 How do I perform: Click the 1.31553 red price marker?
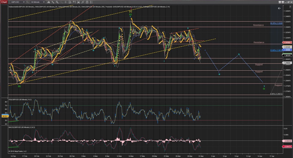[287, 43]
